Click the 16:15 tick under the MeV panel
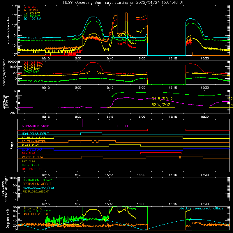 coord(173,88)
